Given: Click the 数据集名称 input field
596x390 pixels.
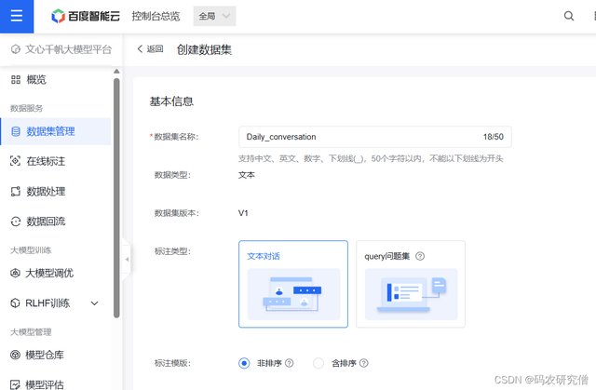Looking at the screenshot, I should (x=359, y=137).
